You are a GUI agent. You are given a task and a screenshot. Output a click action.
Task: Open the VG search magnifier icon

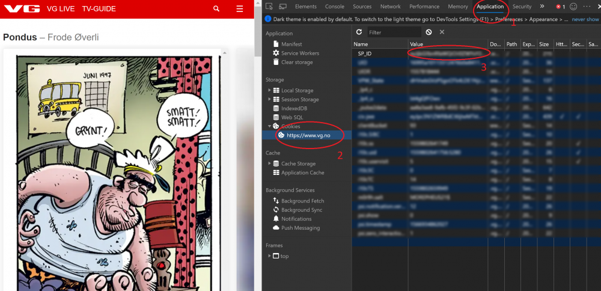216,9
